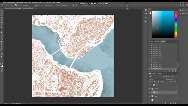Click the foreground color swatch in toolbox
This screenshot has width=188, height=106.
[x=1, y=65]
